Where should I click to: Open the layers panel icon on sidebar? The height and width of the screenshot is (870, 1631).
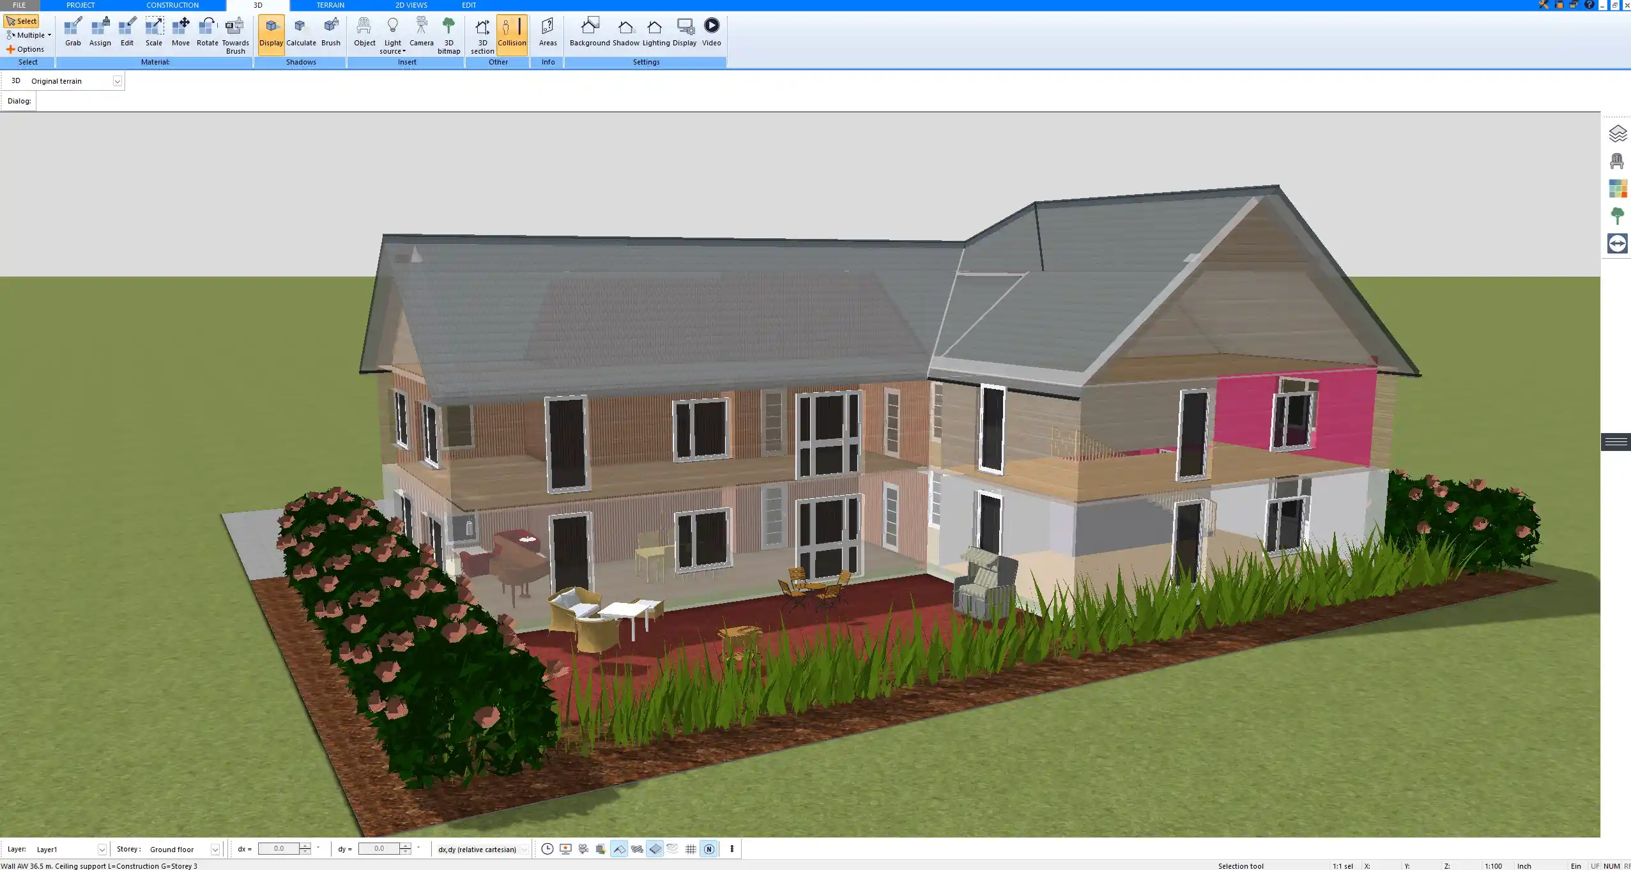click(x=1617, y=134)
